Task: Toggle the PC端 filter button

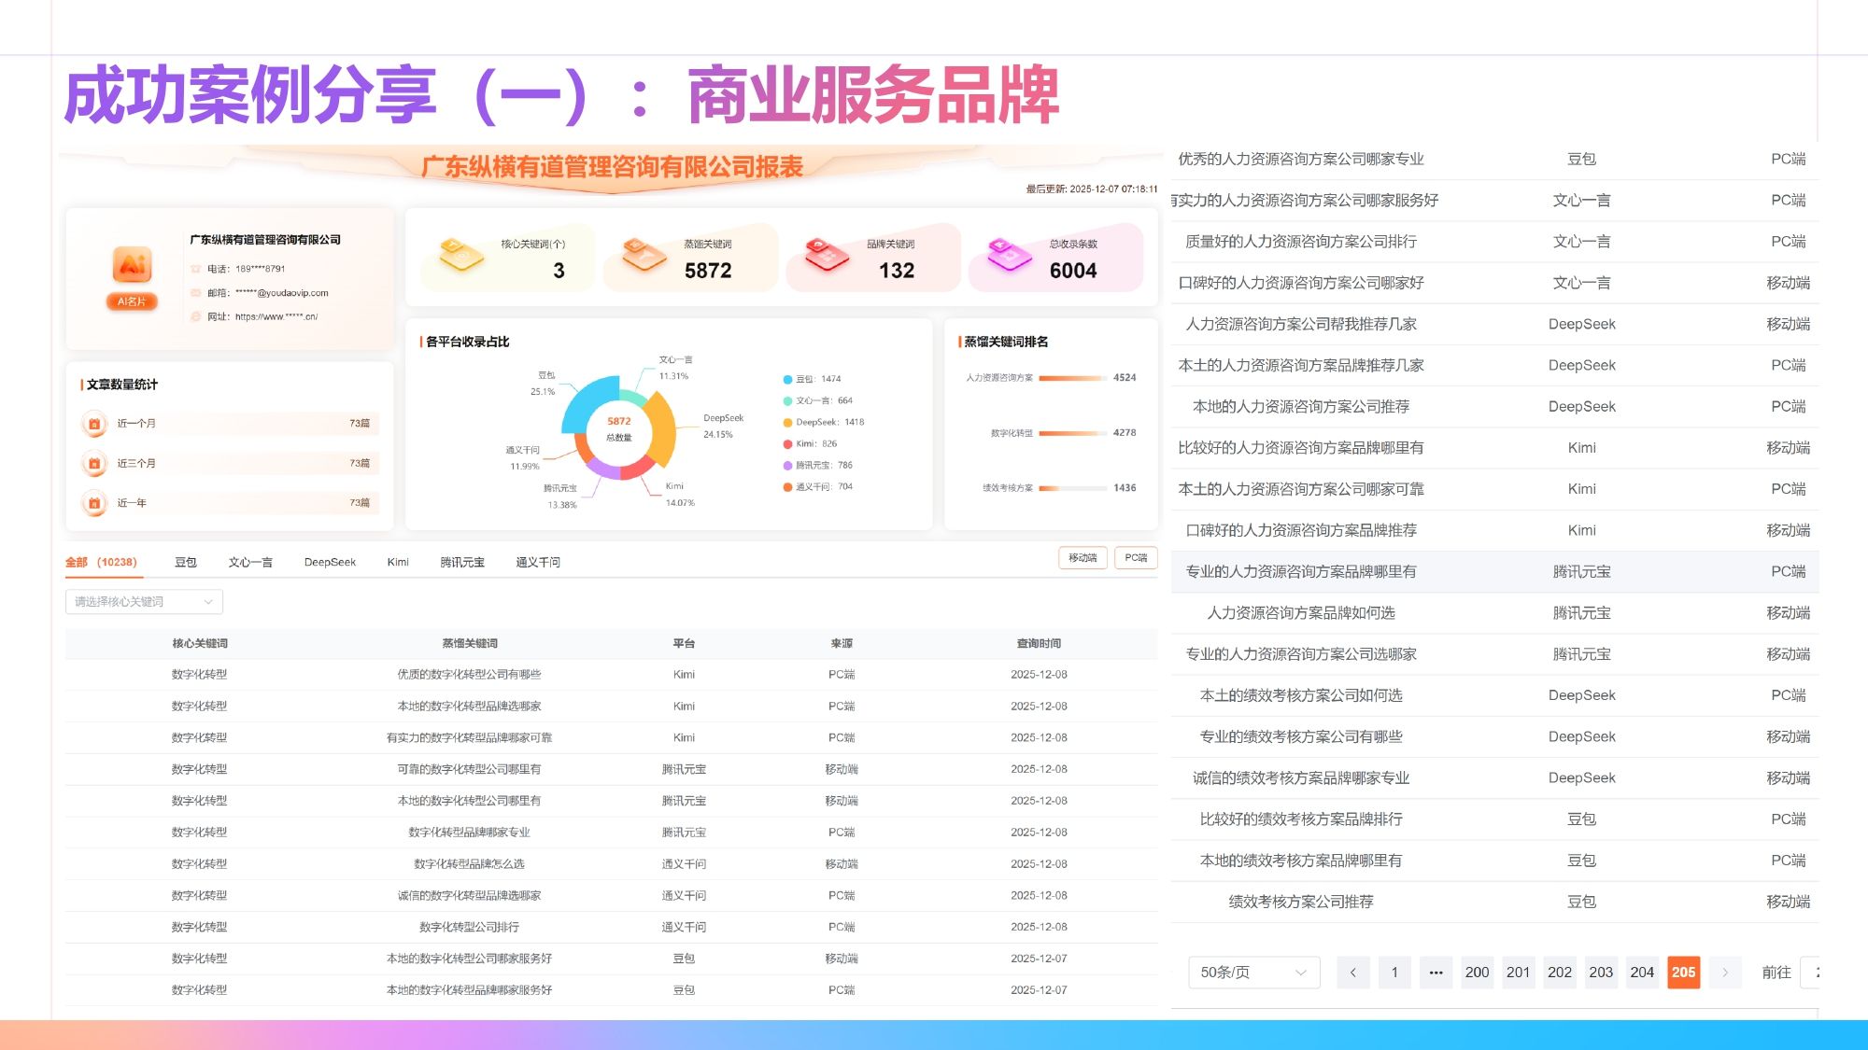Action: [x=1136, y=558]
